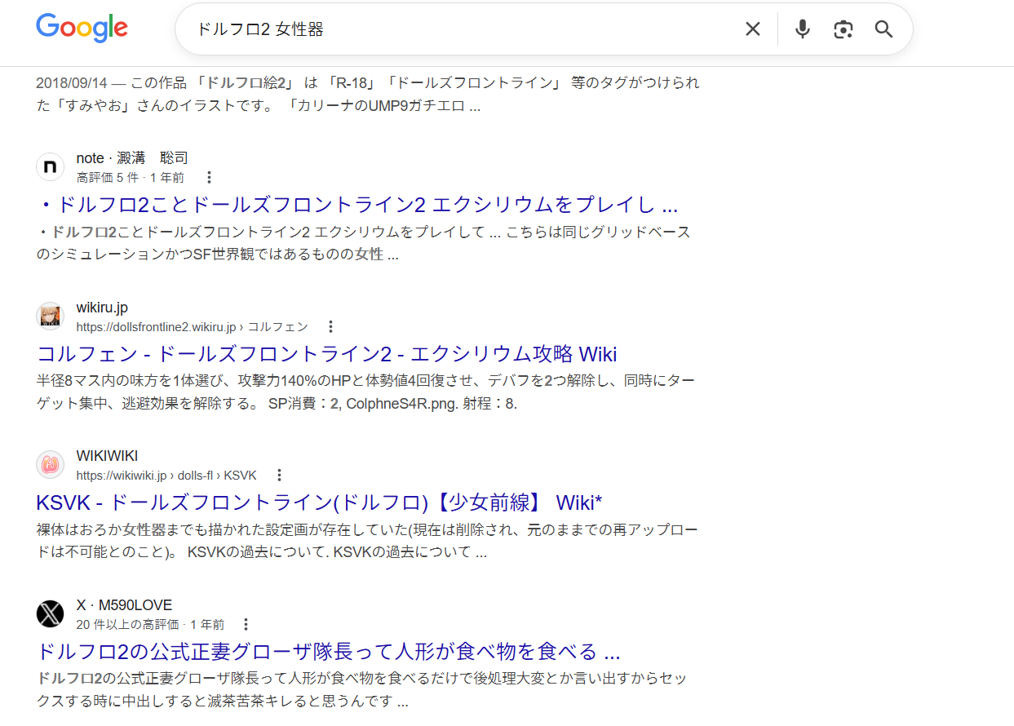Start voice search with the microphone icon

[x=803, y=29]
